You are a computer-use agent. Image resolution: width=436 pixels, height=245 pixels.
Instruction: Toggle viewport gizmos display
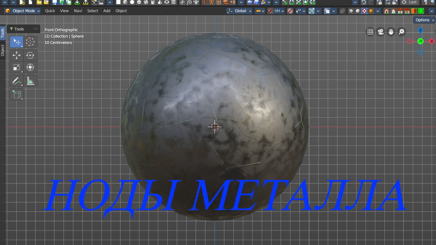point(311,11)
